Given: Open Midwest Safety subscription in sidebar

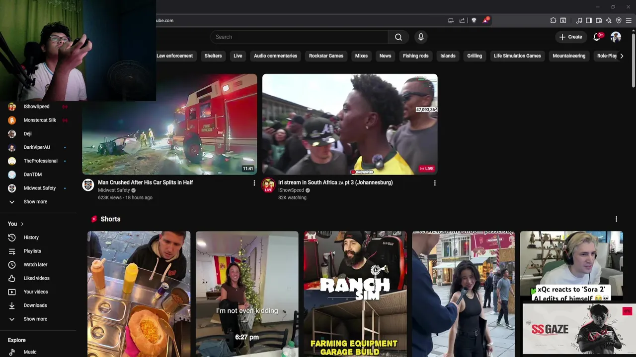Looking at the screenshot, I should 38,188.
